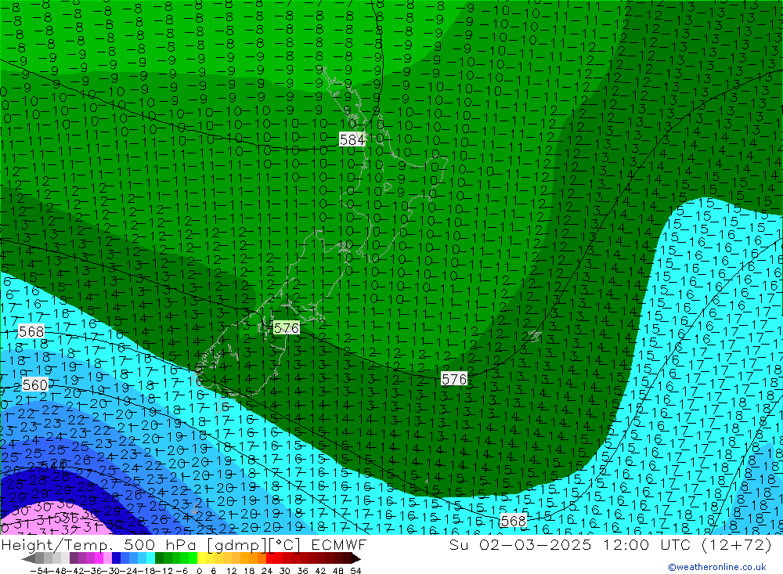Pick the dark purple swatch above legend value -42

(74, 558)
